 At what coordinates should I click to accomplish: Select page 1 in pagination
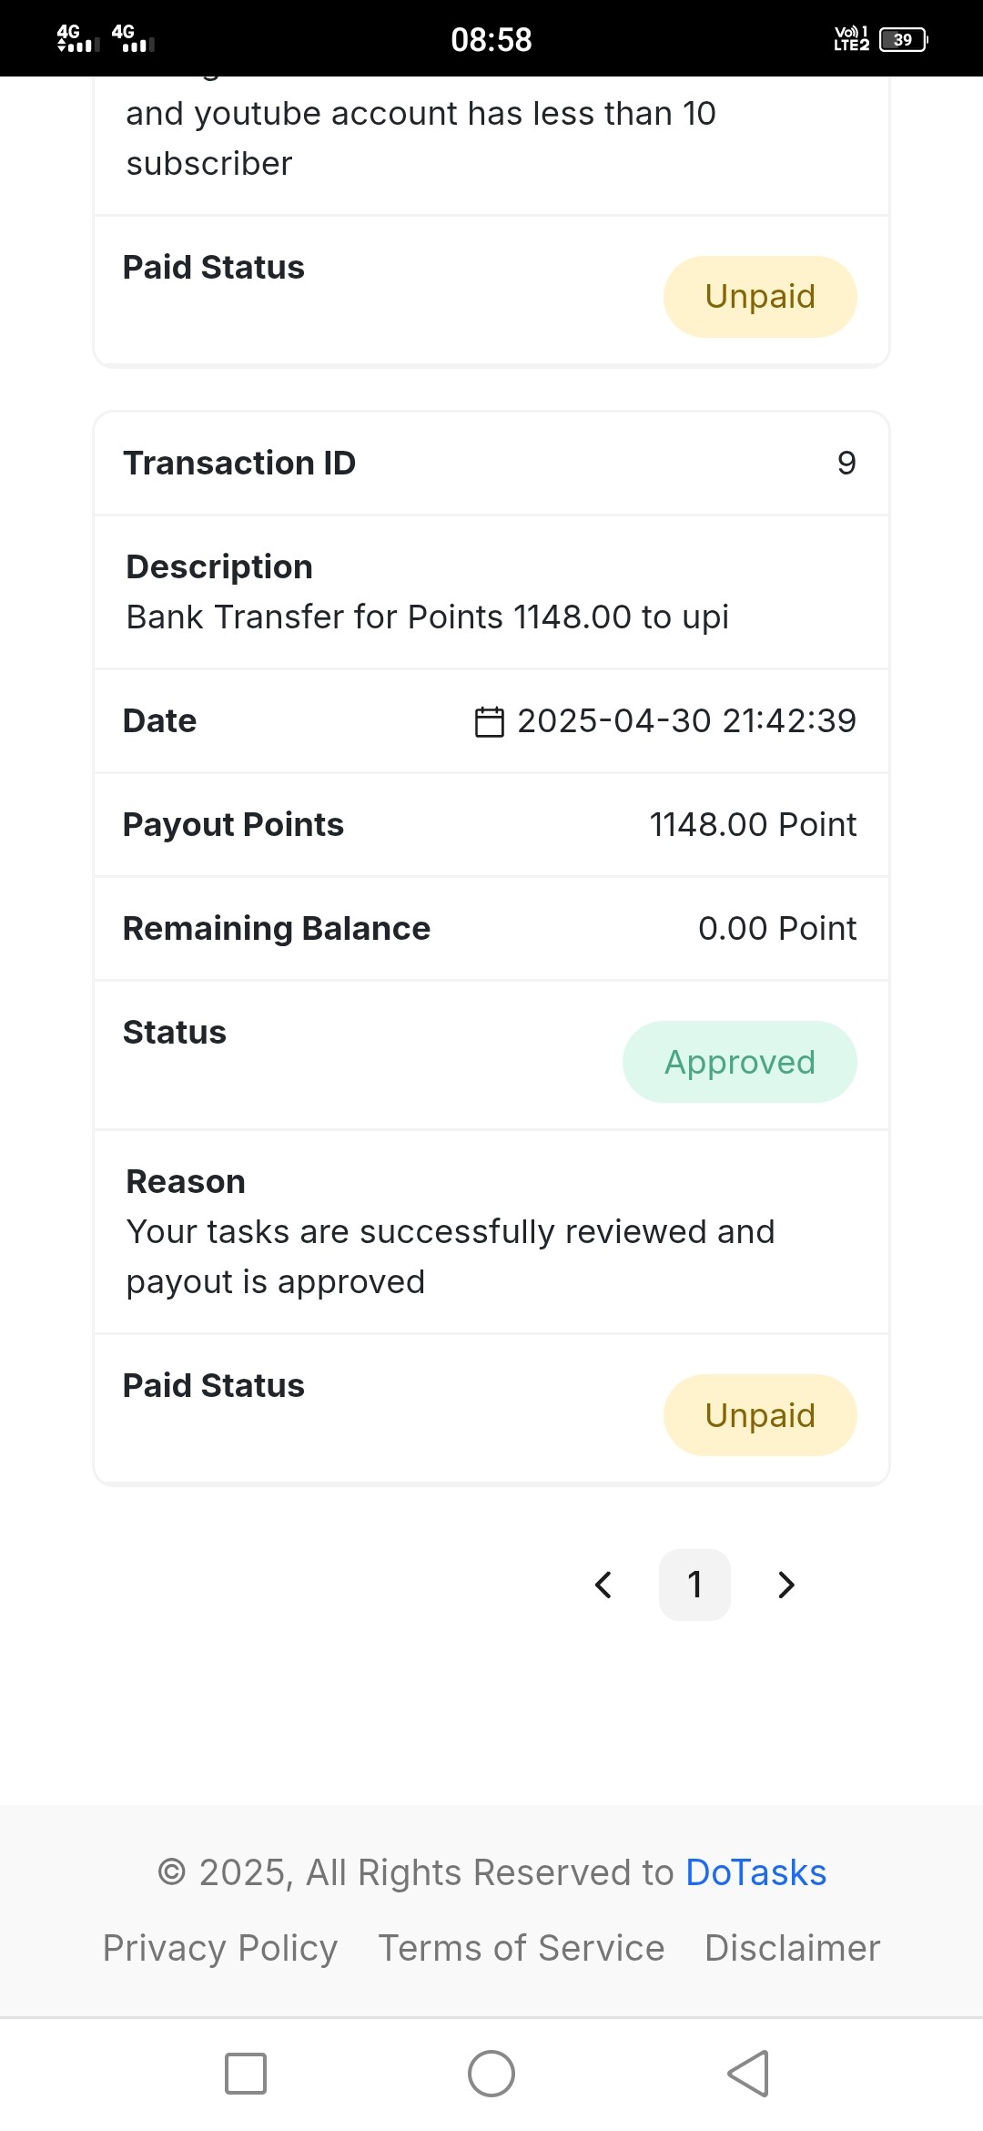point(694,1585)
